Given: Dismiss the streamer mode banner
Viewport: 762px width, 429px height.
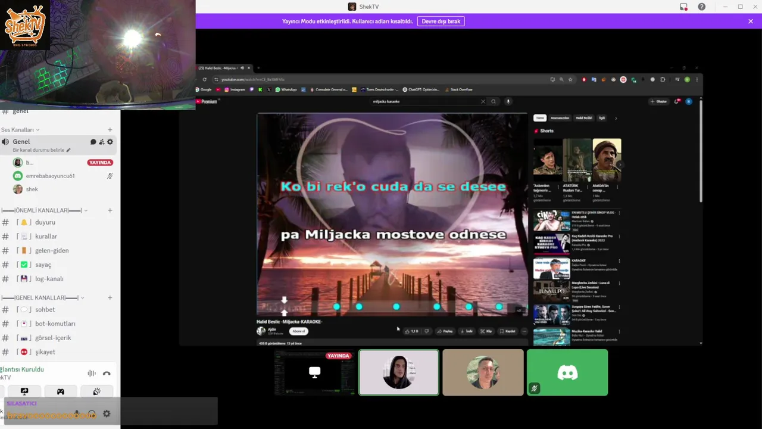Looking at the screenshot, I should coord(751,21).
